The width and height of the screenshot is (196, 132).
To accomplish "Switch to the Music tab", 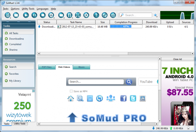I will [81, 67].
